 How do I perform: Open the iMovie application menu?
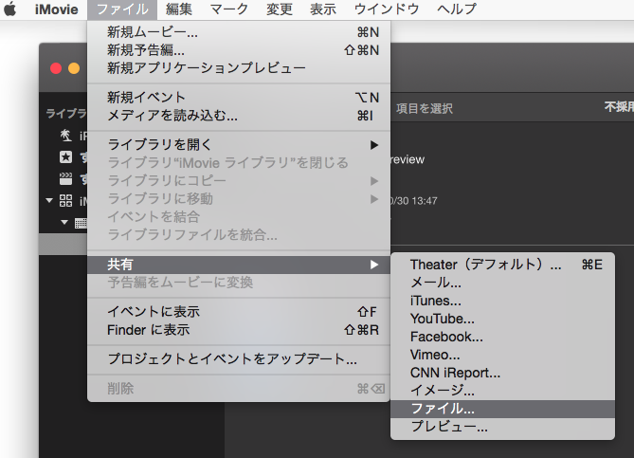(x=56, y=9)
